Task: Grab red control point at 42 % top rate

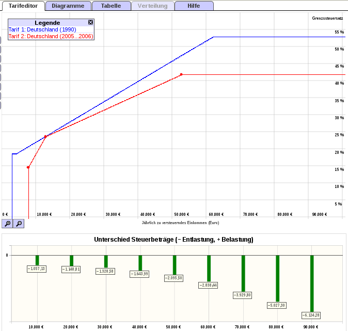Action: [181, 74]
